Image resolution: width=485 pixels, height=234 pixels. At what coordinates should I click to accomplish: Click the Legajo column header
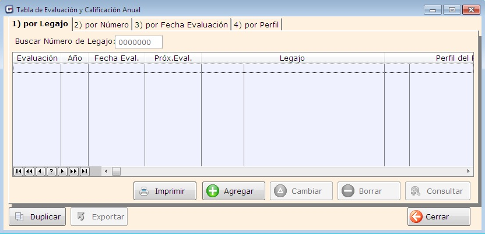[x=292, y=58]
